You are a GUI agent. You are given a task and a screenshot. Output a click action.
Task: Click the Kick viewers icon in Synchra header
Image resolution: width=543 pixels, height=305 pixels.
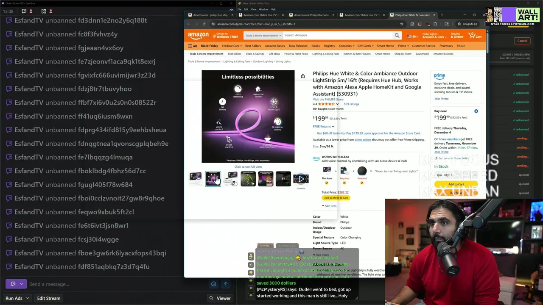tap(51, 11)
